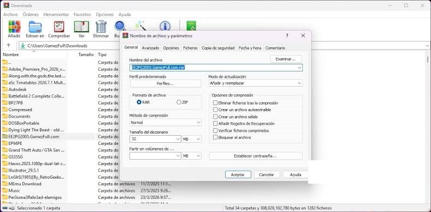This screenshot has width=431, height=212.
Task: Open the Herramientas menu
Action: [x=56, y=14]
